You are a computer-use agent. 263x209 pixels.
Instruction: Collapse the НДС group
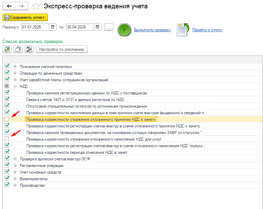click(x=15, y=86)
